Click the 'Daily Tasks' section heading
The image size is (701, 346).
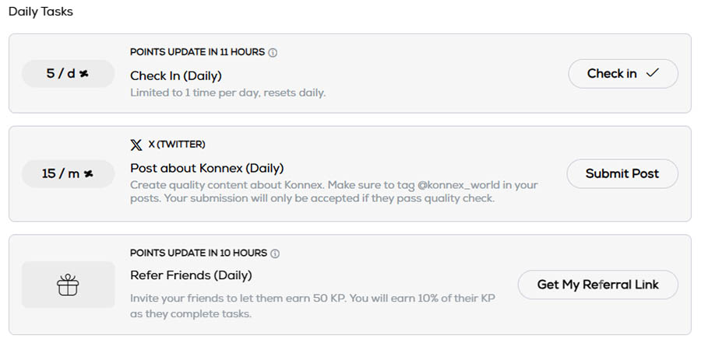tap(41, 12)
